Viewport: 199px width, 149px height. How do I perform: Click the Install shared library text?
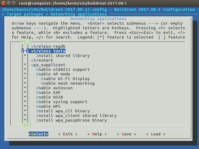(63, 56)
